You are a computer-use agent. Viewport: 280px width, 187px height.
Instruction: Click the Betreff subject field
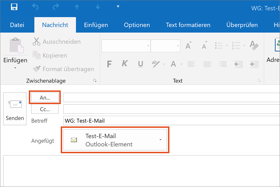(171, 121)
